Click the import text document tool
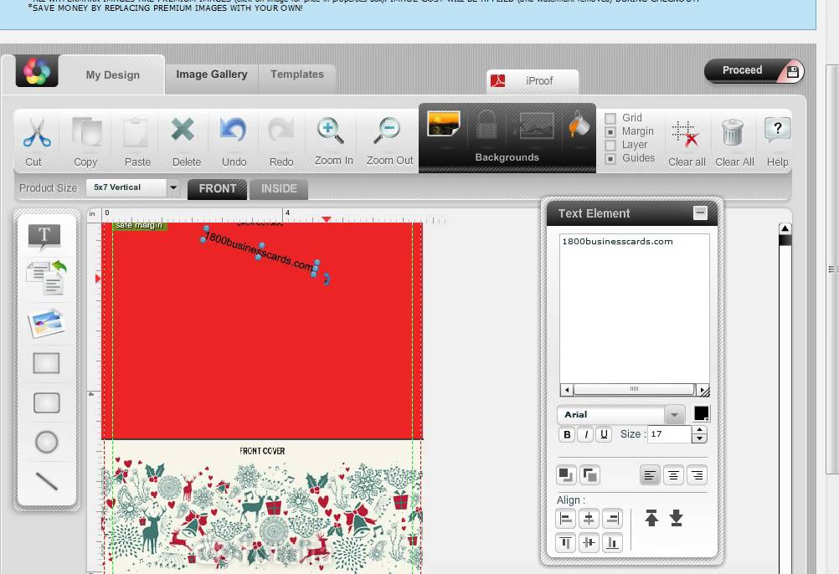The width and height of the screenshot is (839, 574). point(47,278)
